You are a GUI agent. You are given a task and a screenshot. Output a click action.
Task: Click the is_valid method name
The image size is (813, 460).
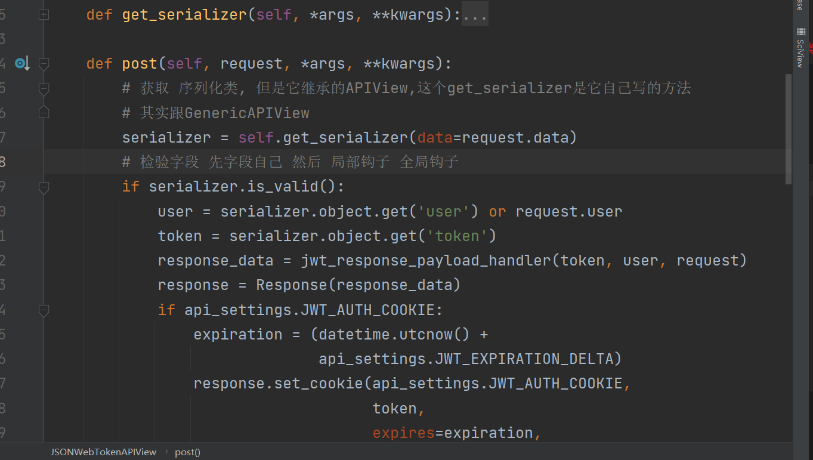tap(292, 187)
